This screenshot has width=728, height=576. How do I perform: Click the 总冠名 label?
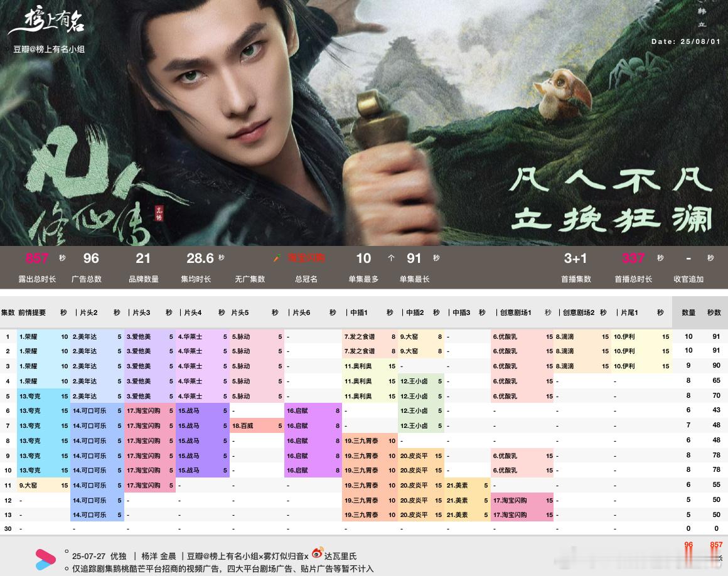click(306, 279)
